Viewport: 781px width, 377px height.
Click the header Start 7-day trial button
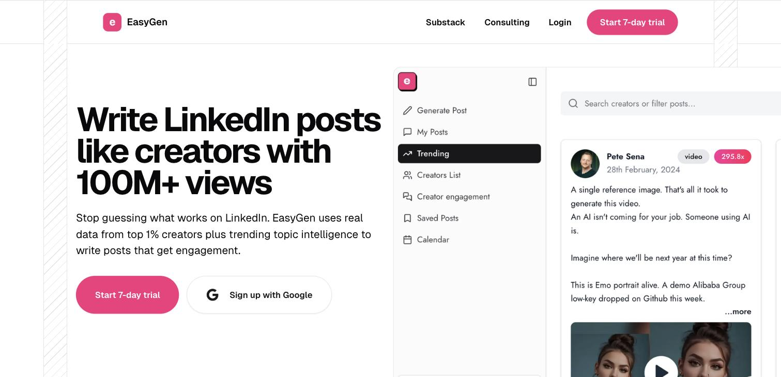(x=632, y=22)
